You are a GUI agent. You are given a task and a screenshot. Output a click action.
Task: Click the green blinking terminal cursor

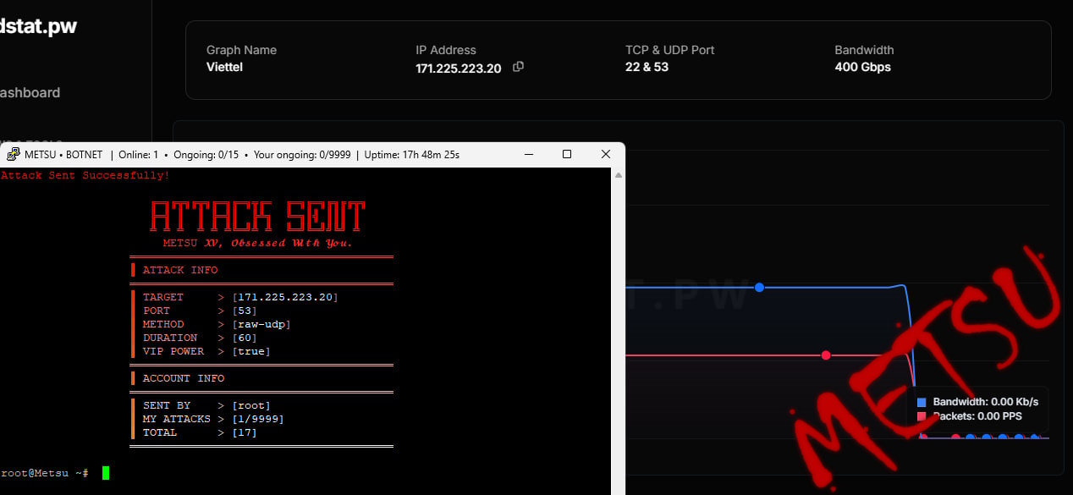pyautogui.click(x=105, y=472)
